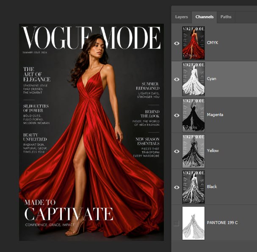Click NEW SEASON ESSENTIALS text on canvas
The width and height of the screenshot is (257, 252).
coord(147,141)
